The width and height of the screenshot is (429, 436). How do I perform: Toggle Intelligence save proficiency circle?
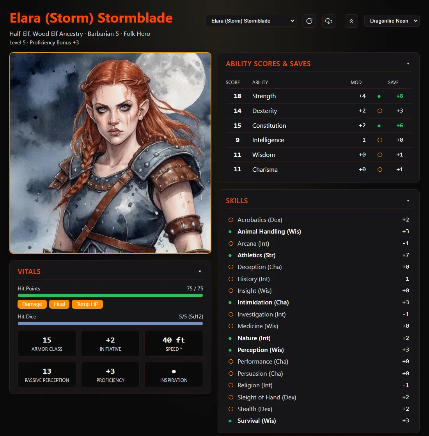point(380,140)
